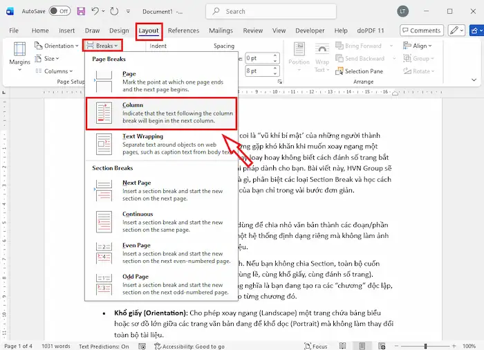Viewport: 484px width, 350px height.
Task: Click the Save icon in title bar
Action: click(81, 12)
